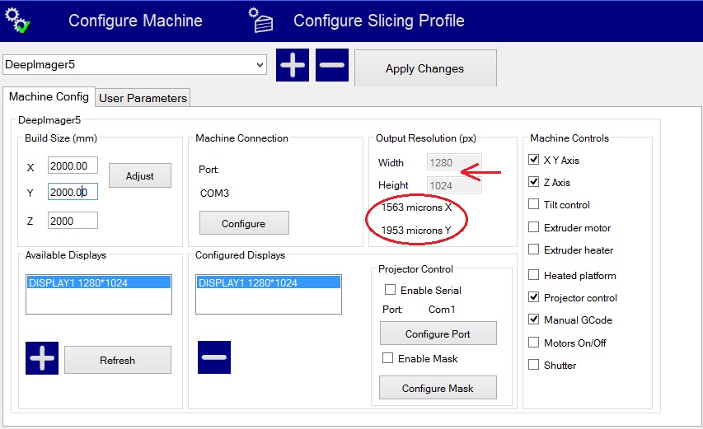Enable the Heated platform checkbox

[533, 276]
